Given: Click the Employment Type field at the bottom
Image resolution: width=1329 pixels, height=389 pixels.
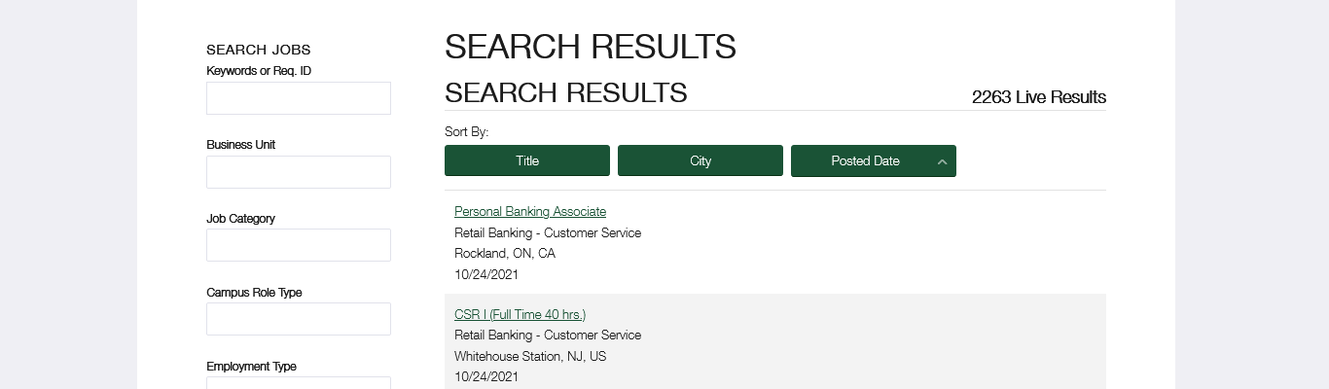Looking at the screenshot, I should coord(299,383).
